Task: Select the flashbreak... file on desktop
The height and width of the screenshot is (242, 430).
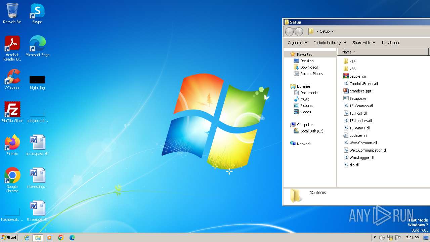Action: coord(12,214)
